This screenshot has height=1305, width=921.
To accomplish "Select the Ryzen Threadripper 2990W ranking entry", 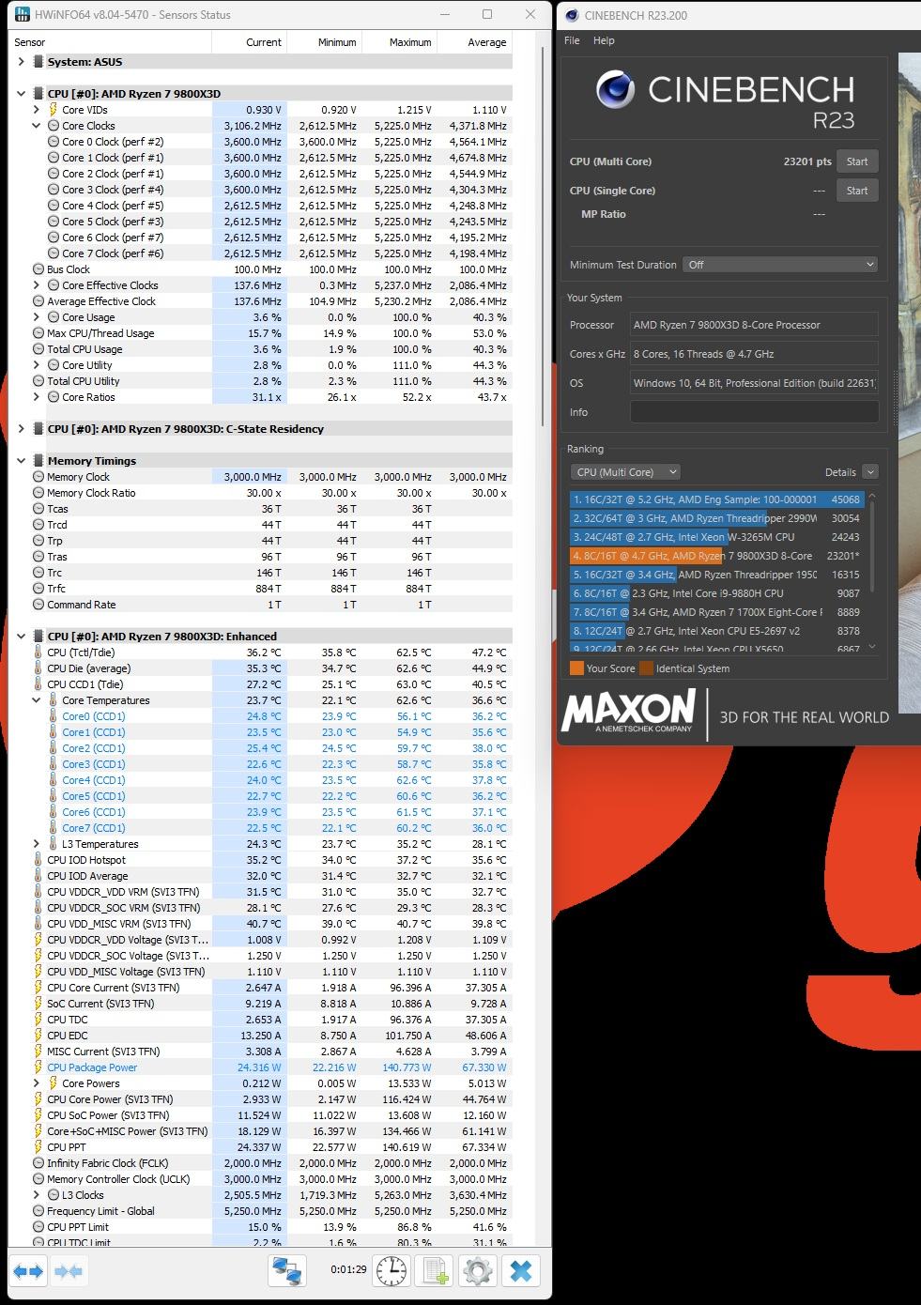I will (716, 518).
